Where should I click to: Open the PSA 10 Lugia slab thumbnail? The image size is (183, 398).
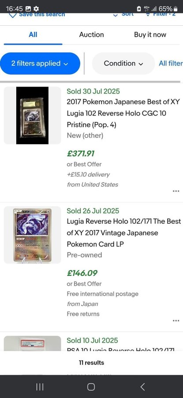[32, 344]
